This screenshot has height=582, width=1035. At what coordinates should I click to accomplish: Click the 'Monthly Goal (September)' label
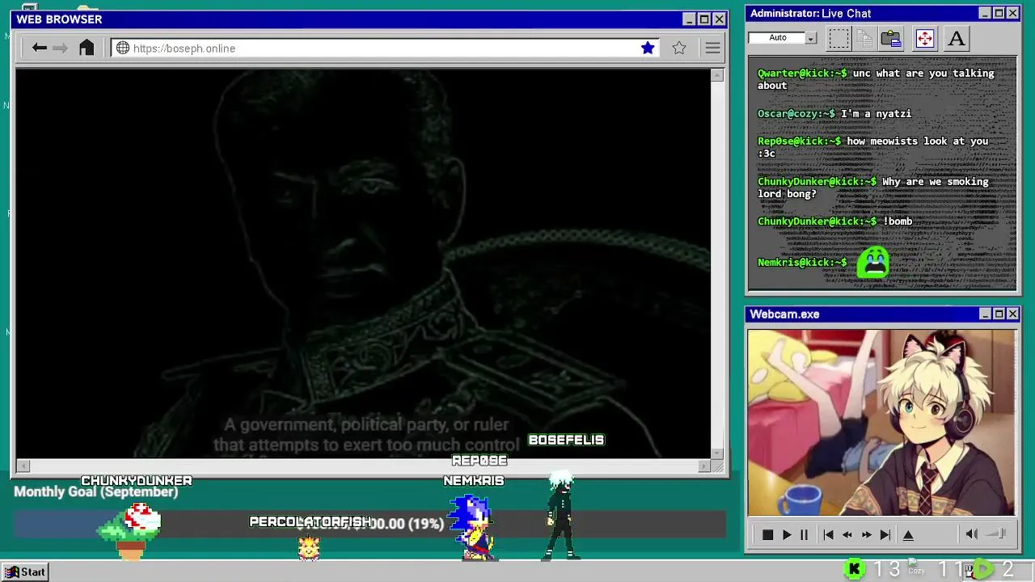click(x=95, y=491)
